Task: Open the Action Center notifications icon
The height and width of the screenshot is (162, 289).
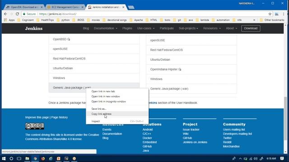Action: point(282,158)
